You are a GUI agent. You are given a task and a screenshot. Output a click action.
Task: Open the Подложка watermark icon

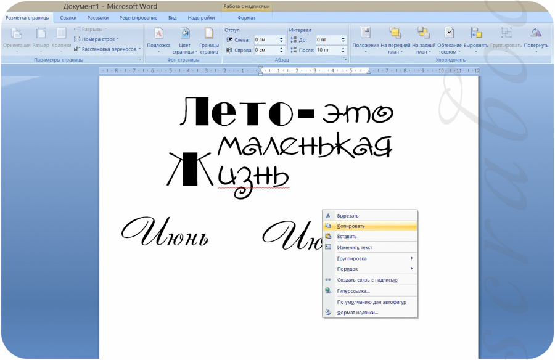159,34
